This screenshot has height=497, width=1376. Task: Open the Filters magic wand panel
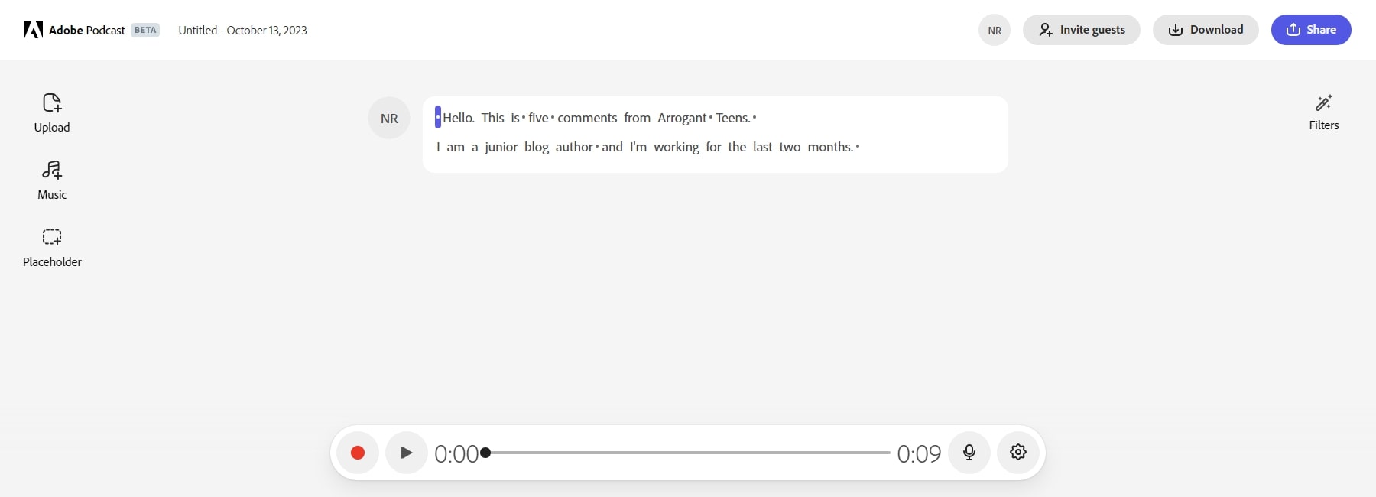1324,112
